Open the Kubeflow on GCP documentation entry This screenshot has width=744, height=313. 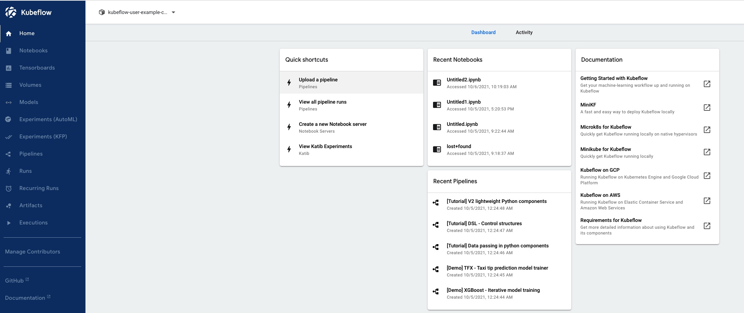(x=647, y=176)
